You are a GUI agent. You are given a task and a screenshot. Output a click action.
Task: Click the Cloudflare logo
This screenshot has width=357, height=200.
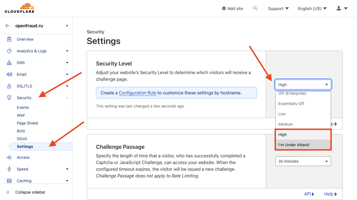(20, 8)
